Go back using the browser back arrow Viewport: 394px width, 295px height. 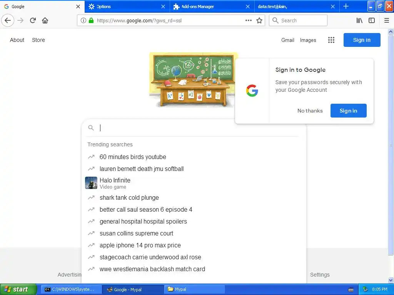click(8, 20)
